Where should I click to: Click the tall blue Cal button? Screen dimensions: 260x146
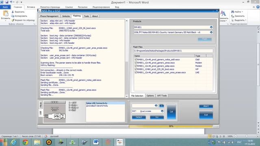tap(171, 112)
